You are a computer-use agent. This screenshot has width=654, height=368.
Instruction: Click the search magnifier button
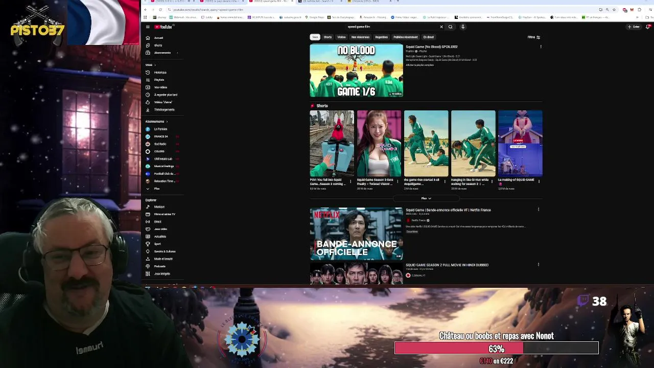[450, 27]
